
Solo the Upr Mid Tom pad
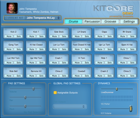coord(41,62)
